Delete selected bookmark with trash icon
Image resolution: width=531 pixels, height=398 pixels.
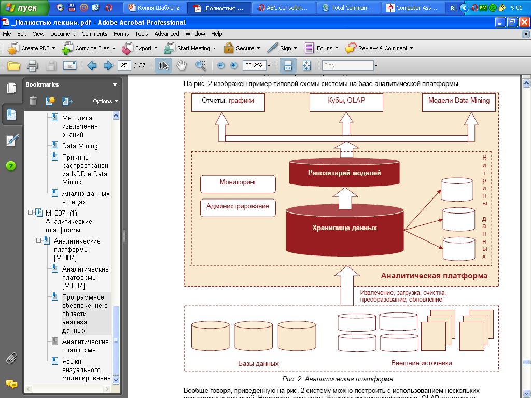point(33,101)
